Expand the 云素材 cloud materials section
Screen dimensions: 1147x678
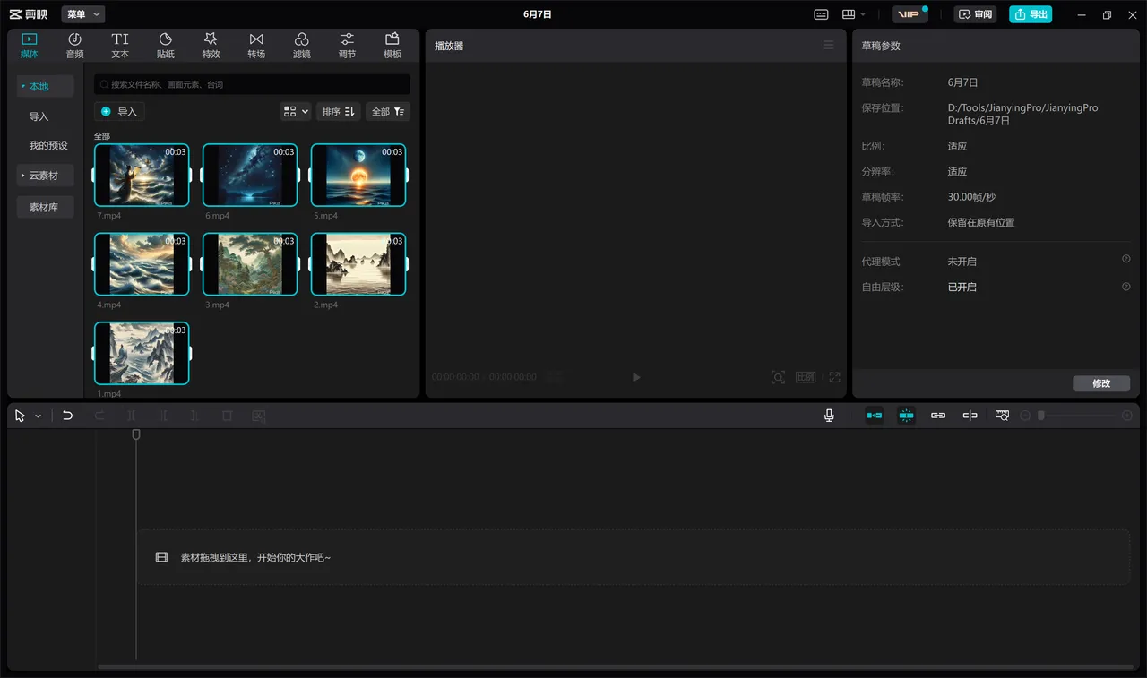coord(45,176)
